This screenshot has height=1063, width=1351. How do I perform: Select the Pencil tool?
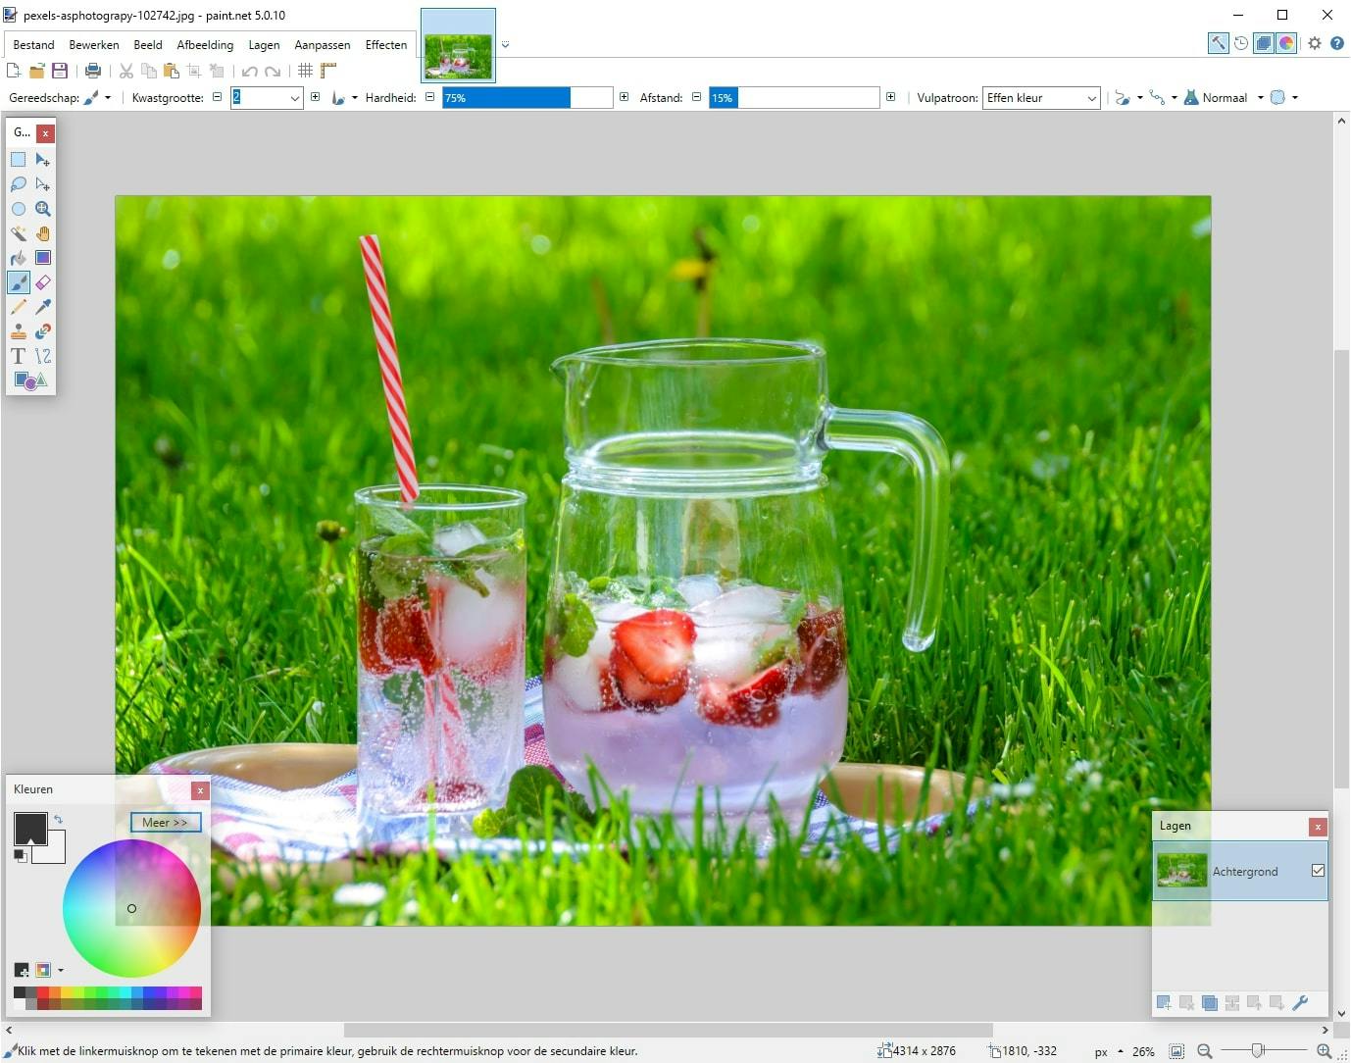click(19, 307)
